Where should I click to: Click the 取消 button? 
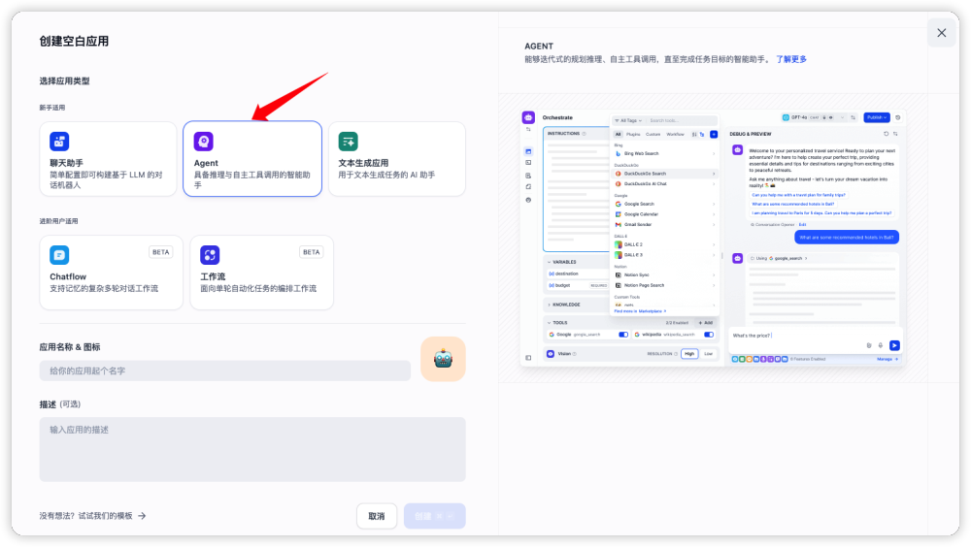[377, 516]
